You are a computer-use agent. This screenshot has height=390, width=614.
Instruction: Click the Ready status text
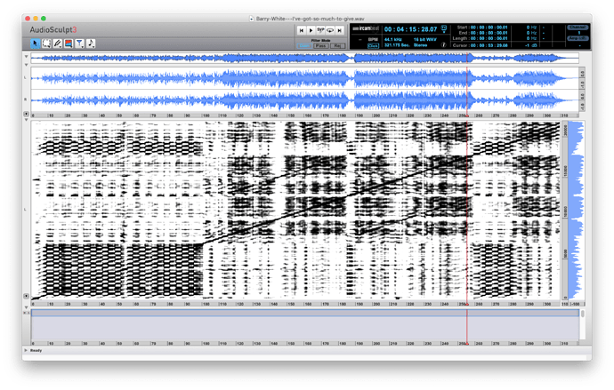[x=36, y=350]
